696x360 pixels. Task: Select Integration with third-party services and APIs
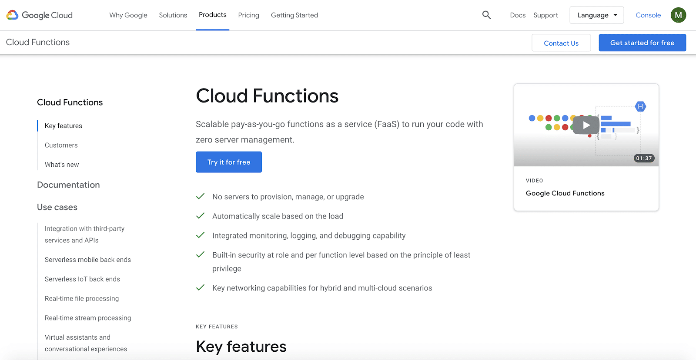(84, 234)
